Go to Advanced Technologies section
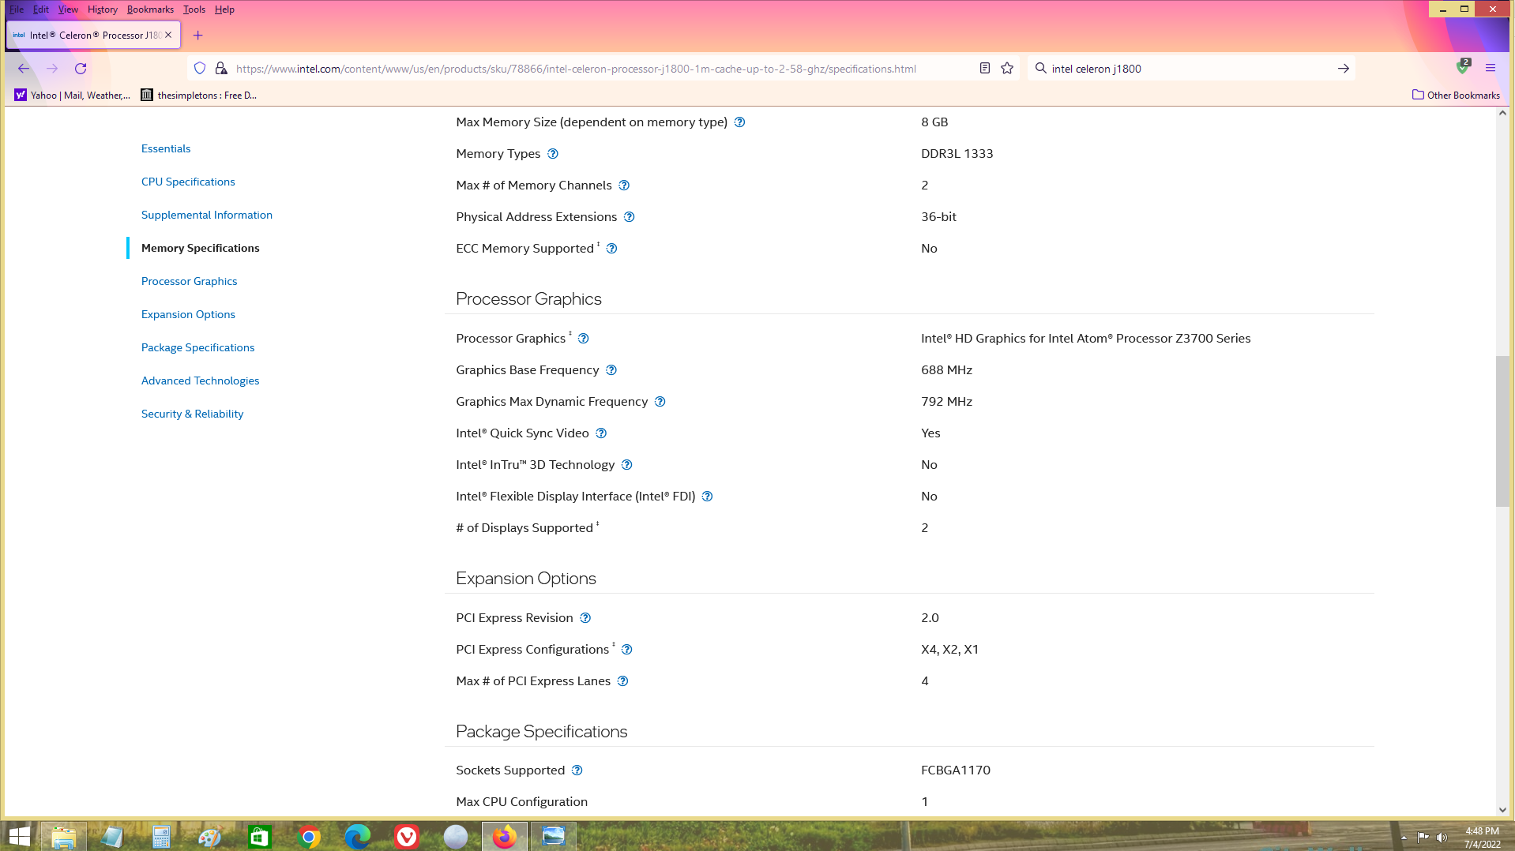The height and width of the screenshot is (851, 1515). [x=200, y=381]
